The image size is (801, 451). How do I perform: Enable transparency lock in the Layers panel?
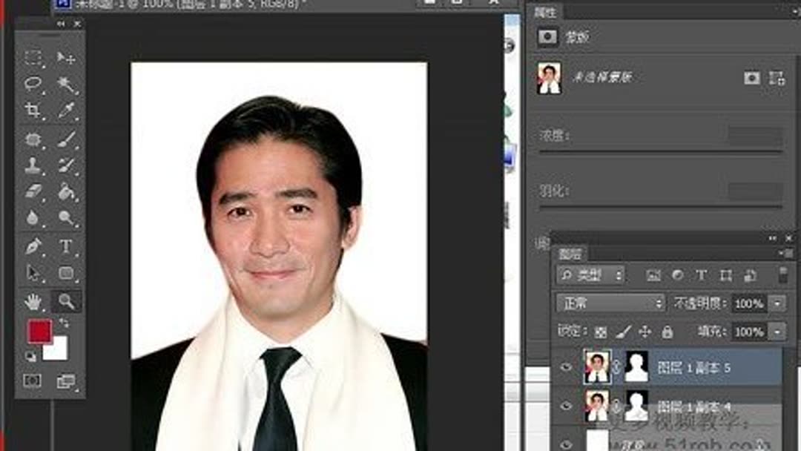click(601, 332)
